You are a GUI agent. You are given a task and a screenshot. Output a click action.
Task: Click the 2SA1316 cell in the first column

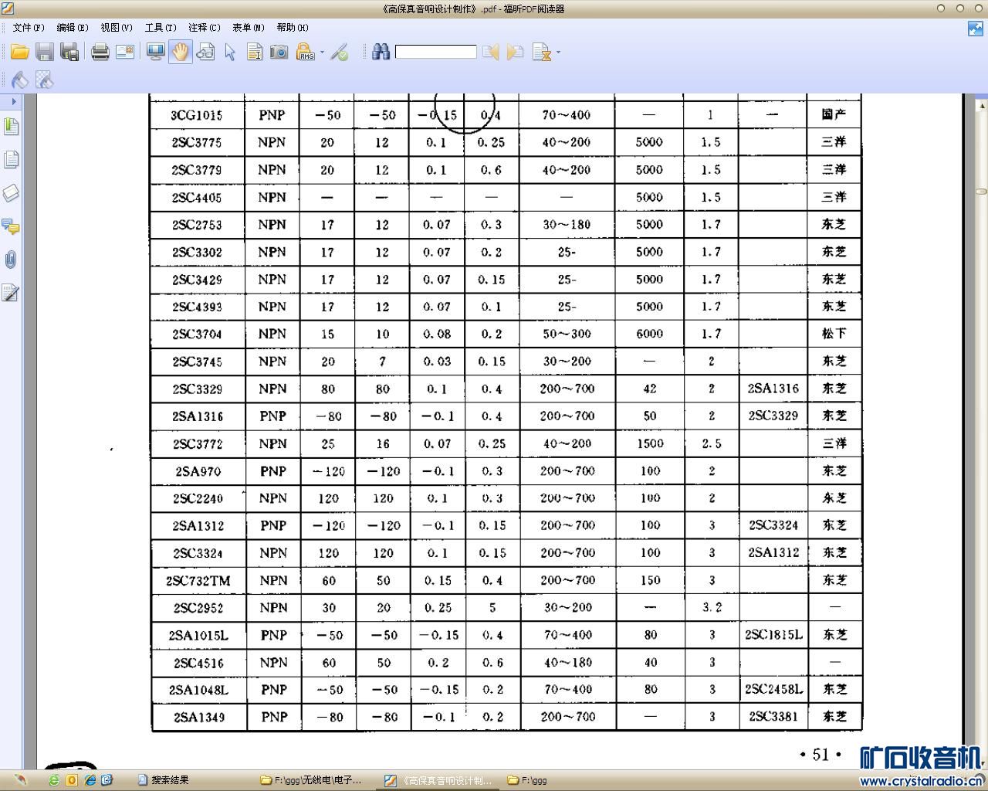pos(198,416)
